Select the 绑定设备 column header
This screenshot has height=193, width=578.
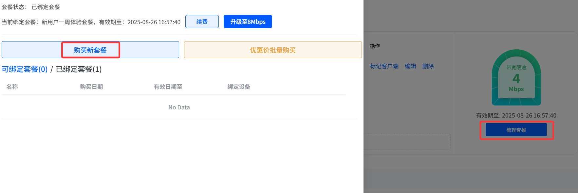click(x=239, y=87)
